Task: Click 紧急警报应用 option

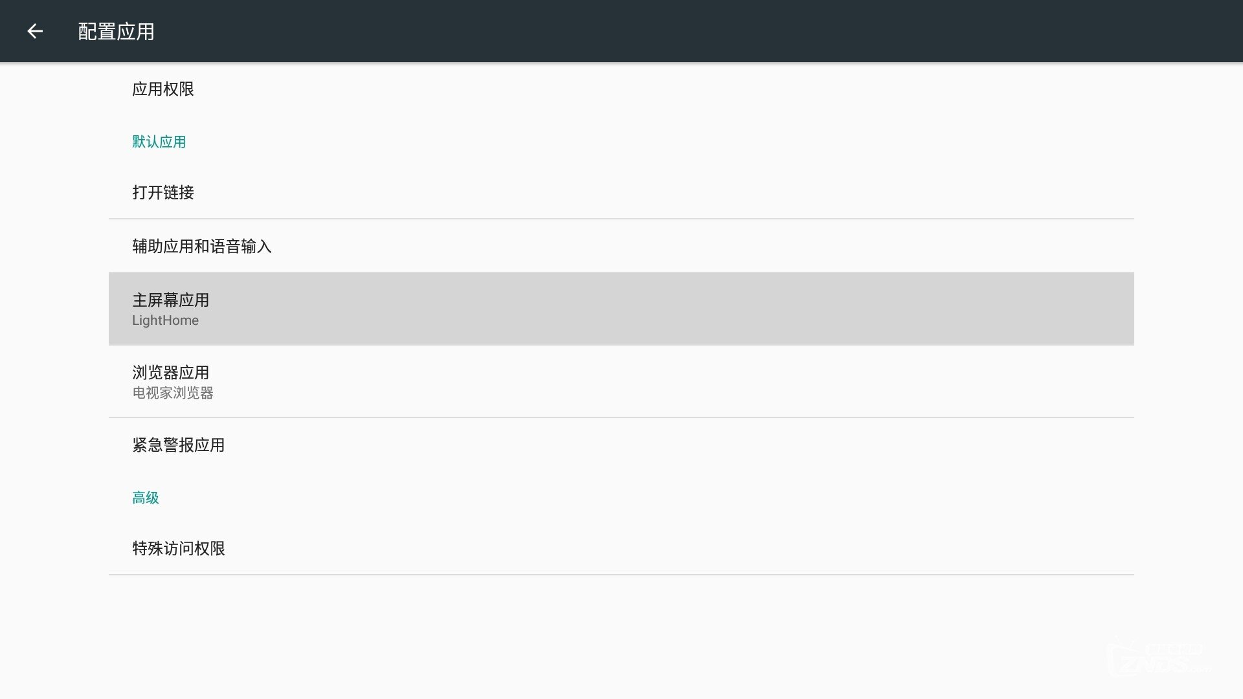Action: click(x=177, y=445)
